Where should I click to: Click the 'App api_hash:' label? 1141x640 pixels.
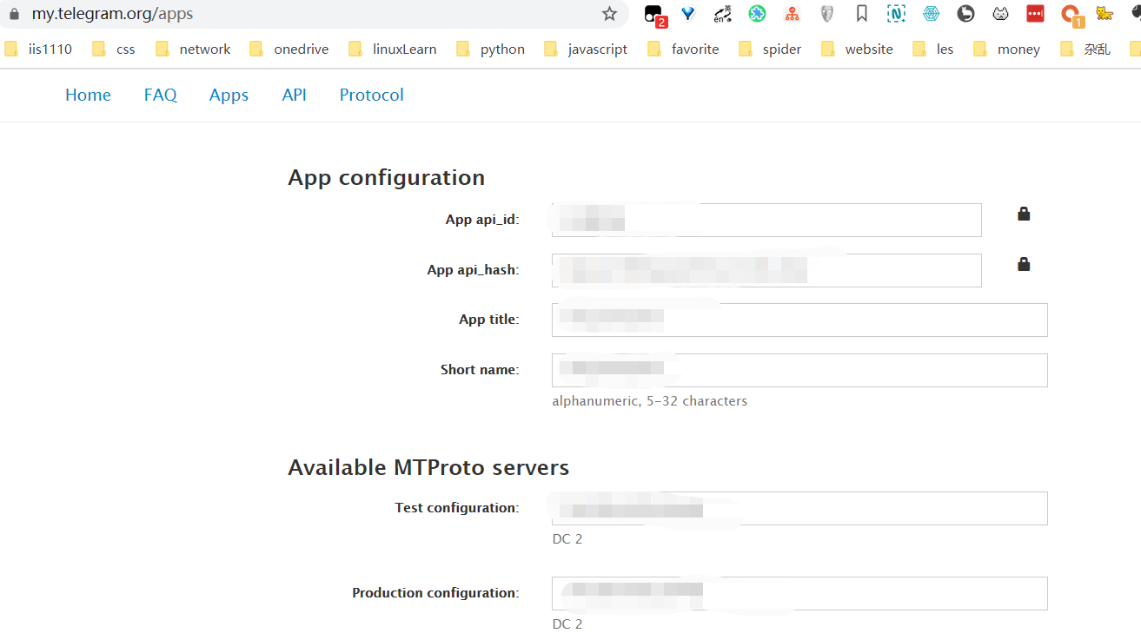pyautogui.click(x=473, y=270)
